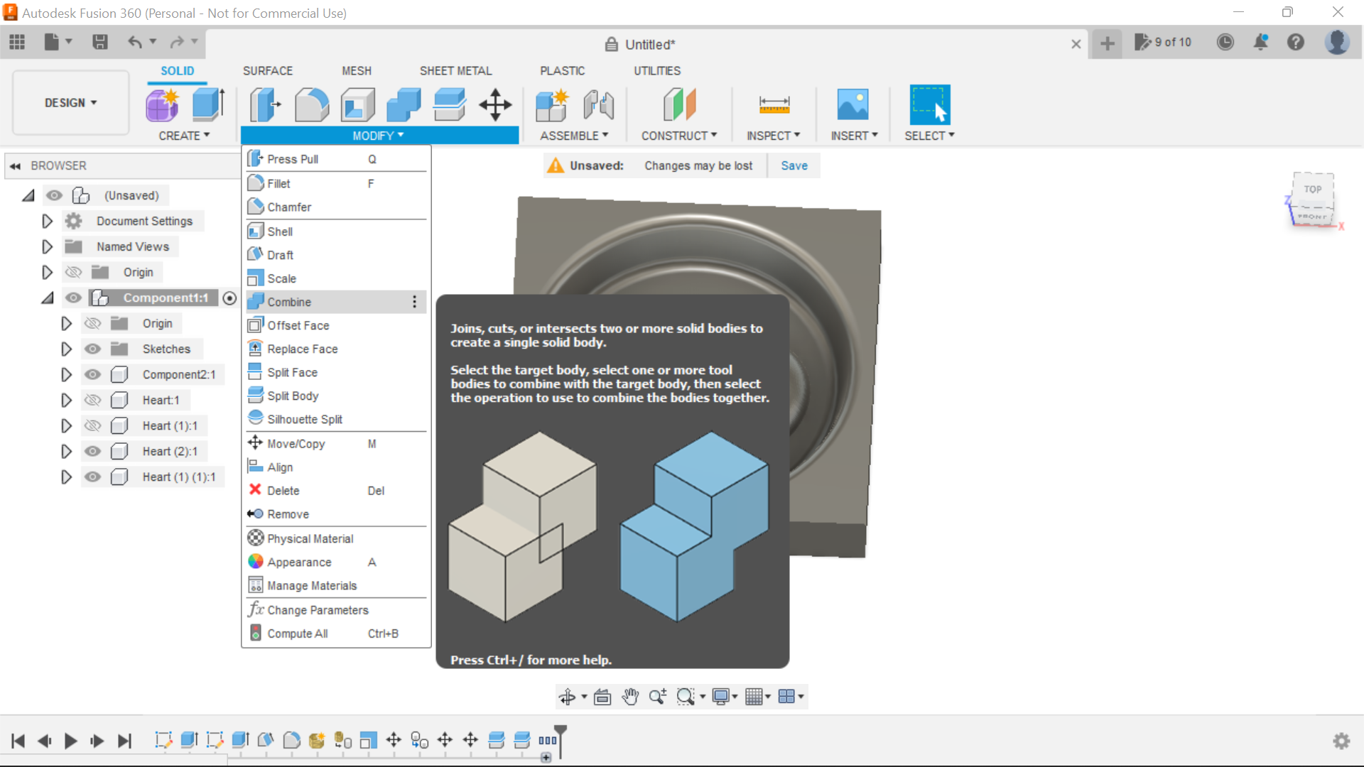1364x767 pixels.
Task: Select the Pan tool in the viewport toolbar
Action: coord(629,696)
